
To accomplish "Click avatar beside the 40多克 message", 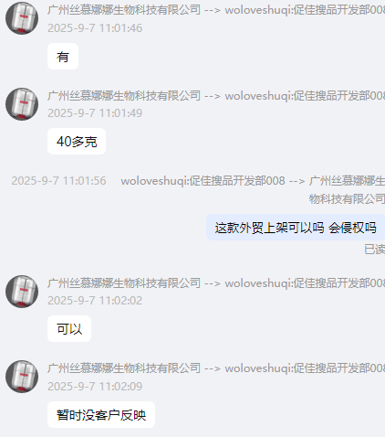I will 22,104.
